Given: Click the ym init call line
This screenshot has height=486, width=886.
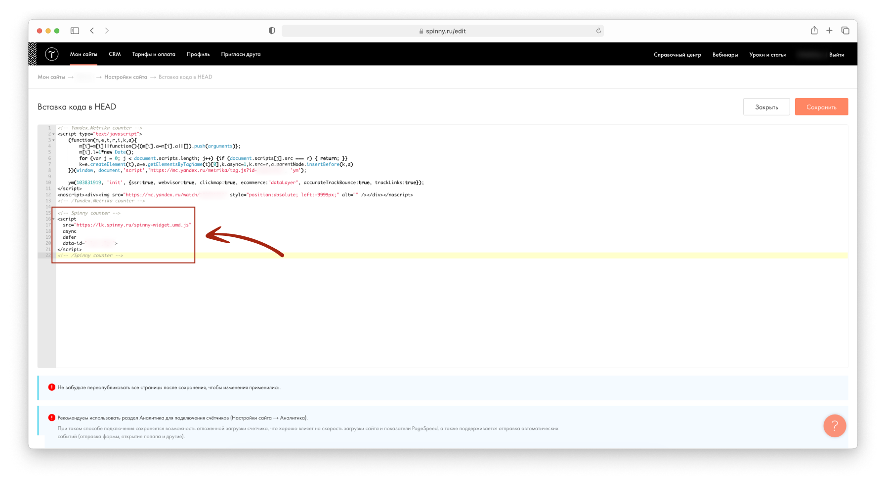Looking at the screenshot, I should pyautogui.click(x=246, y=183).
